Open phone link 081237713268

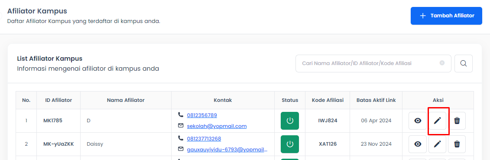[204, 138]
